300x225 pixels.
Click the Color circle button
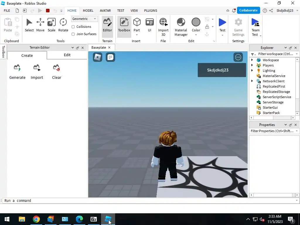point(196,22)
